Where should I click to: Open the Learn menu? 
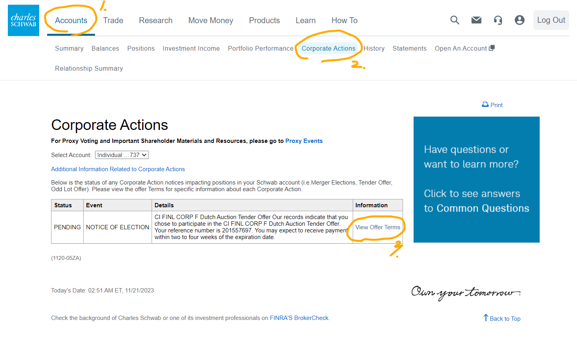pyautogui.click(x=306, y=20)
